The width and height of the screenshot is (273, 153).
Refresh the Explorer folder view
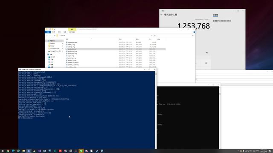(155, 36)
